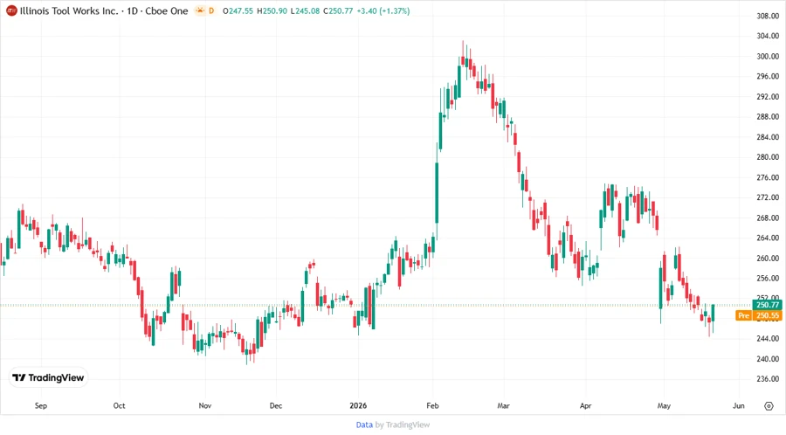Click the 240.00 price axis label
Screen dimensions: 786x435
pos(768,359)
